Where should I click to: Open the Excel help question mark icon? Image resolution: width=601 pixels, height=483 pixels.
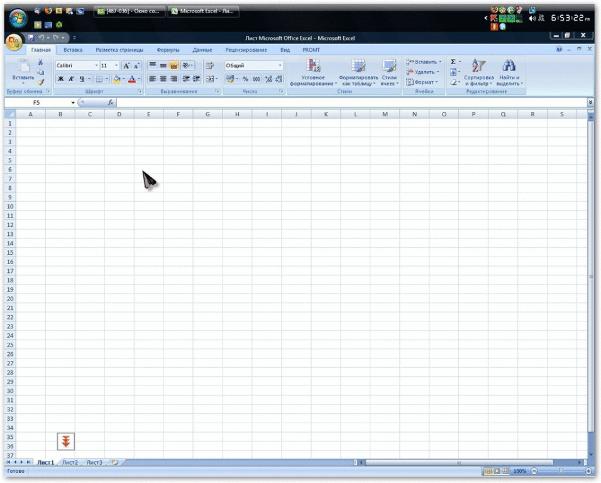[559, 49]
